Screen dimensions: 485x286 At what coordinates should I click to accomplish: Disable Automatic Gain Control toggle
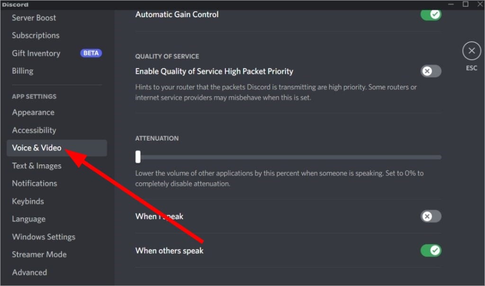431,15
